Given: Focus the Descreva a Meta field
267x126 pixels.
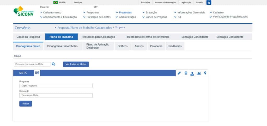Looking at the screenshot, I should (x=56, y=95).
